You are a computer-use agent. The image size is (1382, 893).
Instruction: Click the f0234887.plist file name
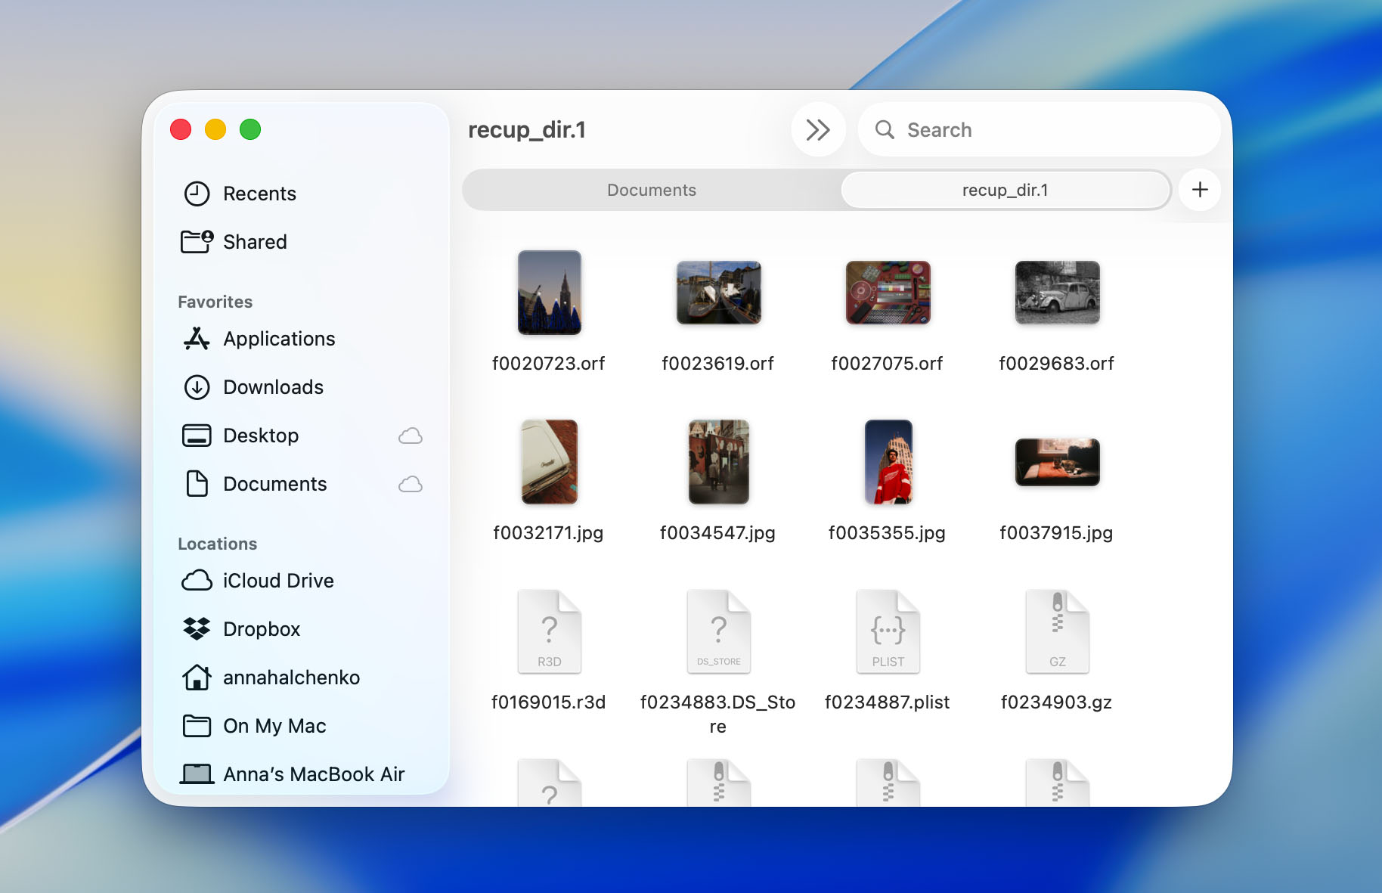(888, 702)
